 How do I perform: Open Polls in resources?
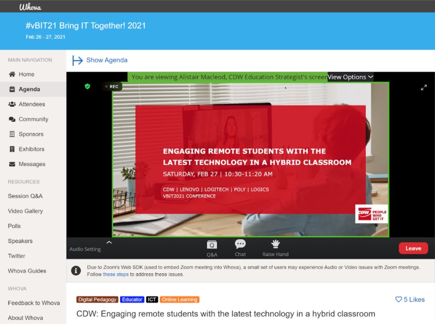14,226
